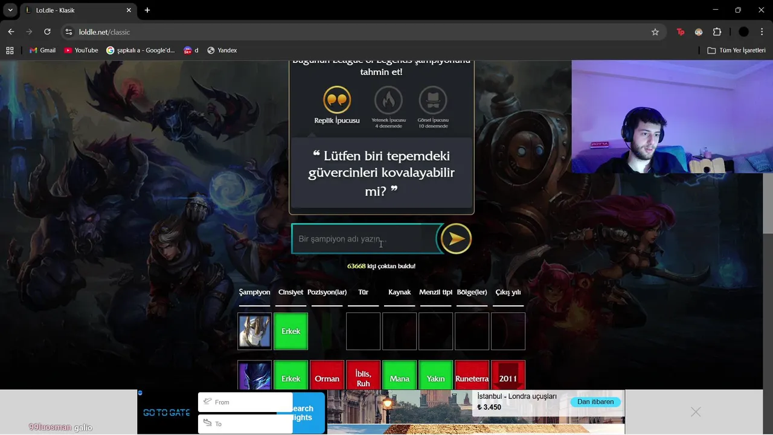Click the ad 'From' input field

pos(245,402)
